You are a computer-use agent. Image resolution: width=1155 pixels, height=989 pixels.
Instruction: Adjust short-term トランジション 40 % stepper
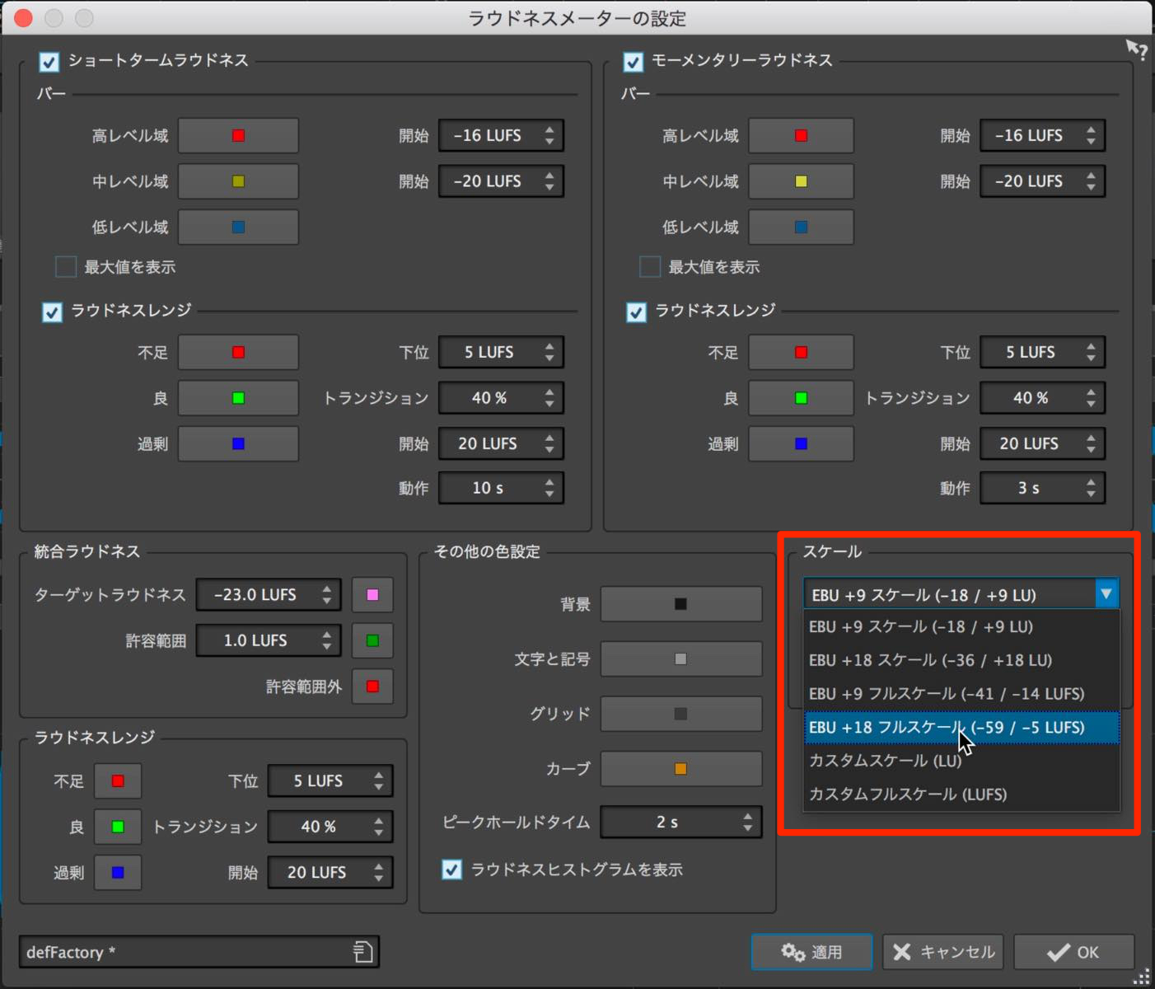click(549, 398)
